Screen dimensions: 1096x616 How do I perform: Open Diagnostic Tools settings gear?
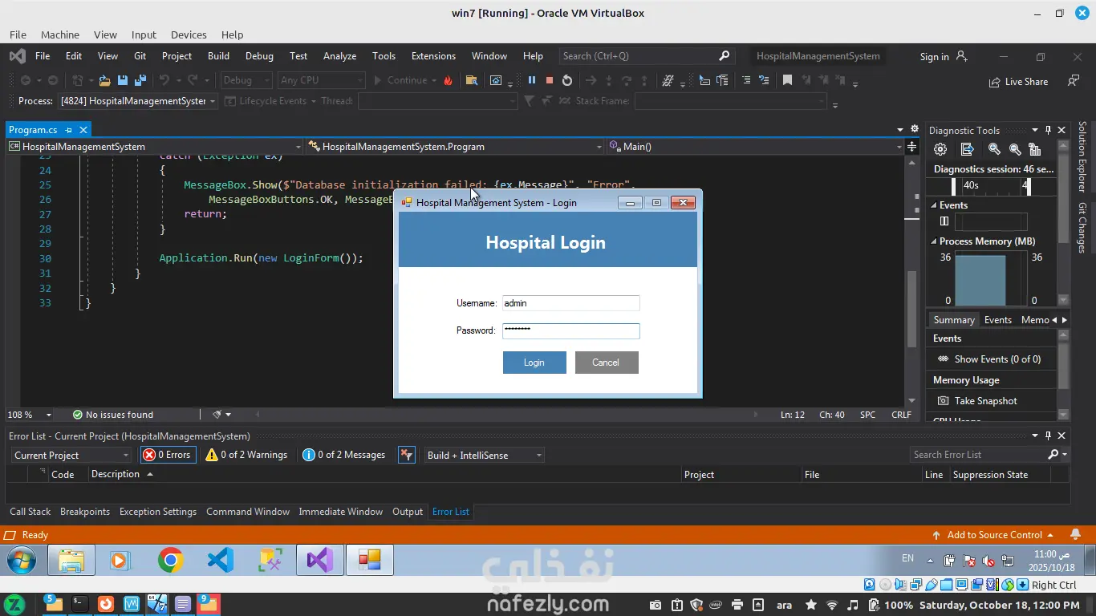tap(940, 149)
